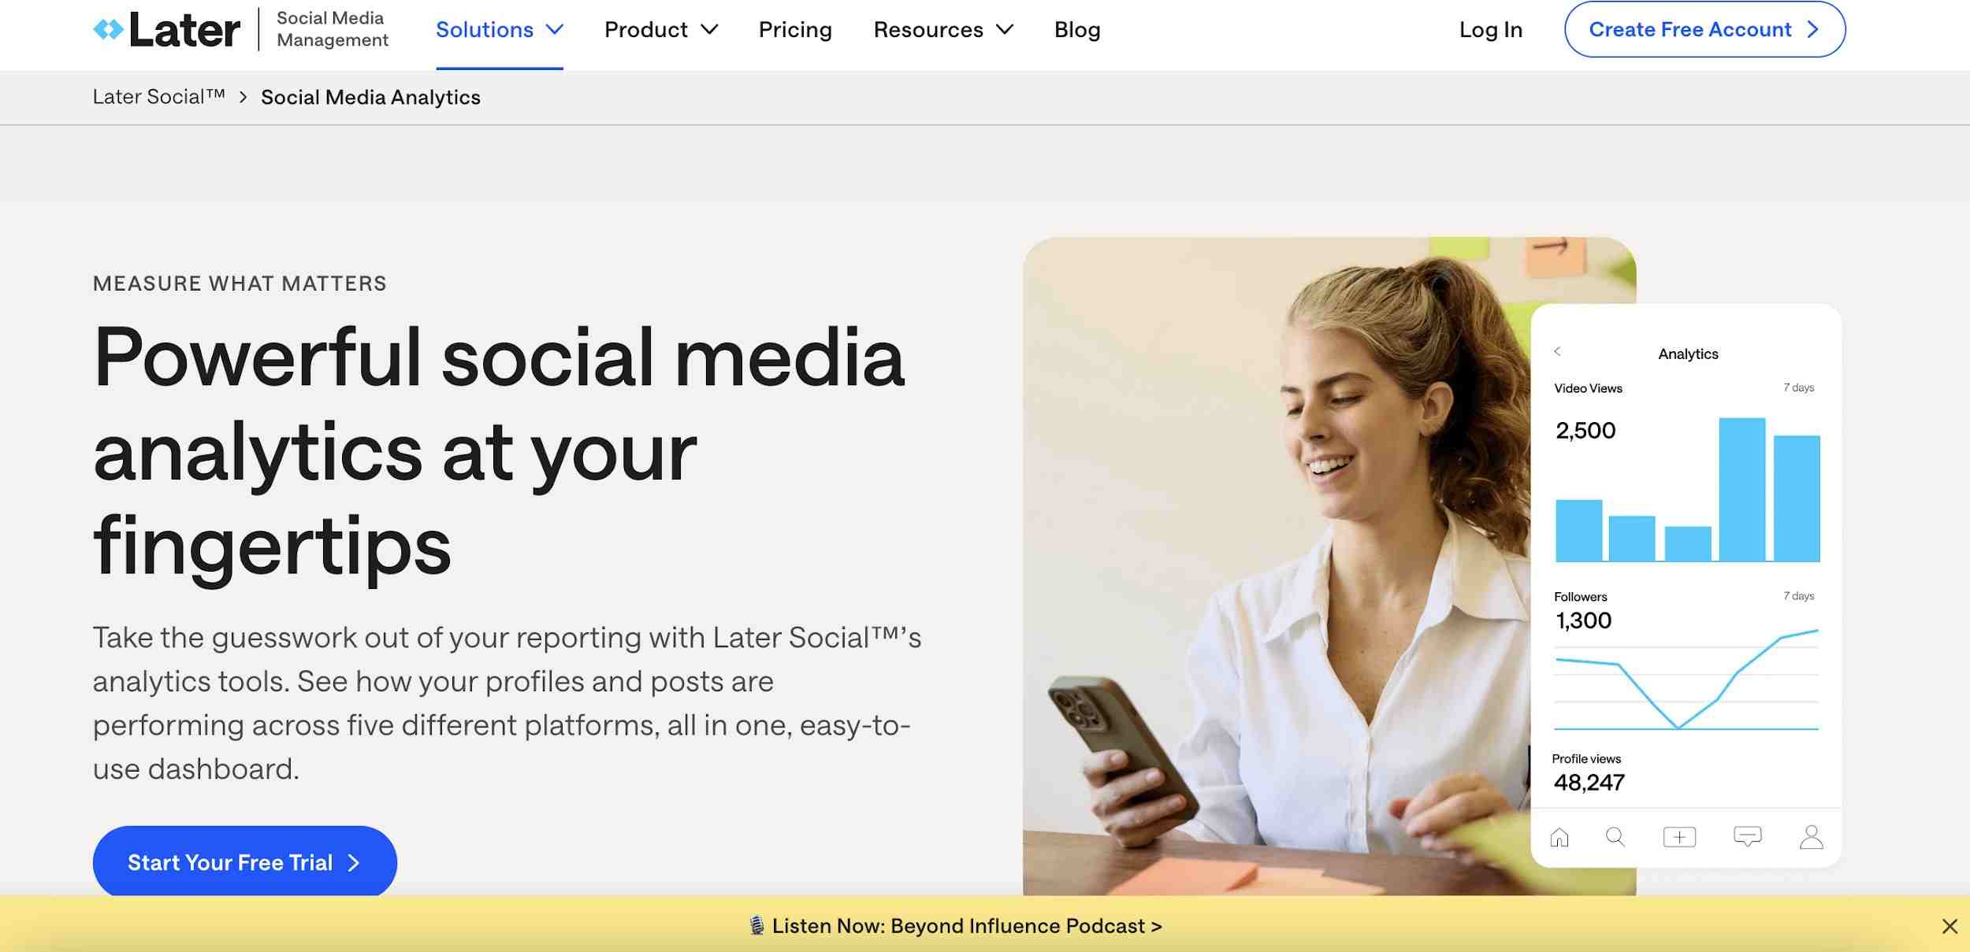Click arrow inside Create Free Account
1970x952 pixels.
click(1813, 30)
